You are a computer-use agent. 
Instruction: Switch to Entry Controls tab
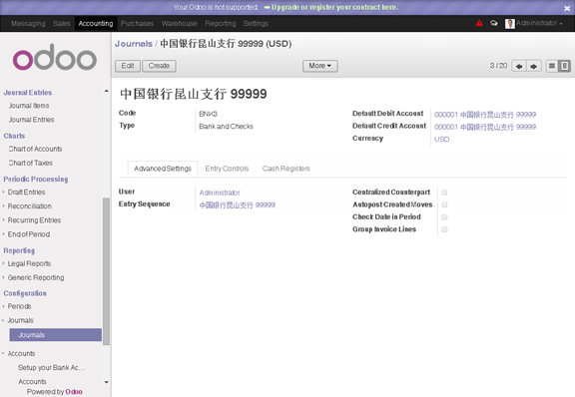coord(227,169)
